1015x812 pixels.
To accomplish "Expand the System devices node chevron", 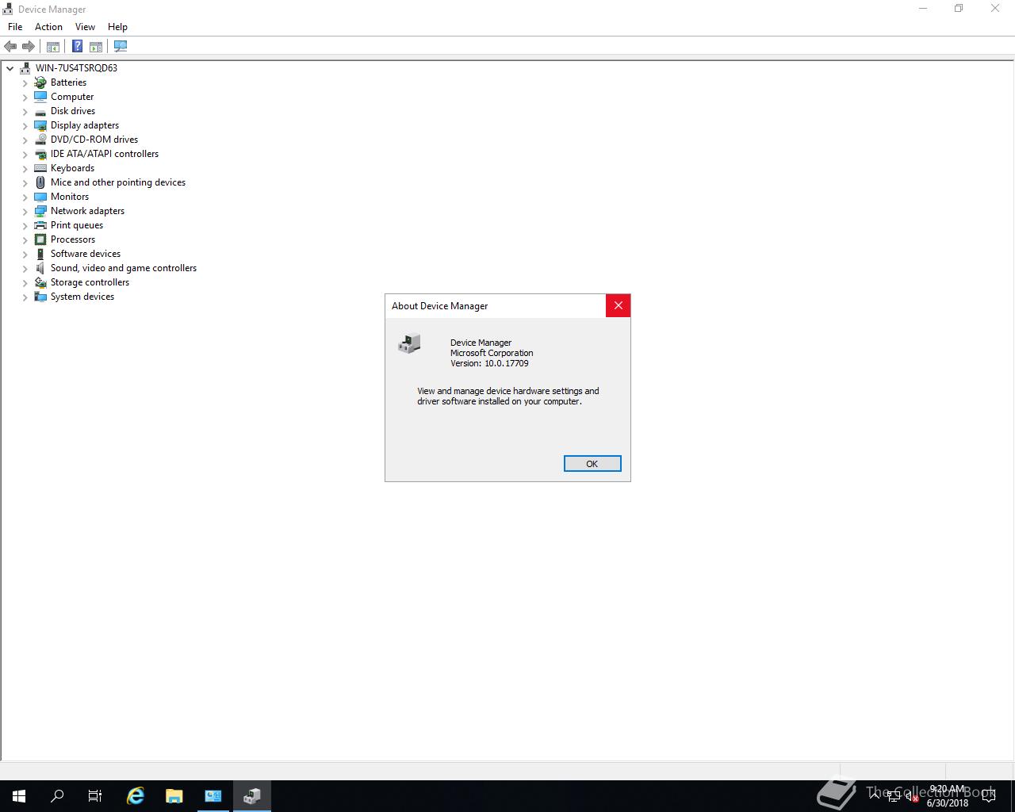I will click(25, 297).
